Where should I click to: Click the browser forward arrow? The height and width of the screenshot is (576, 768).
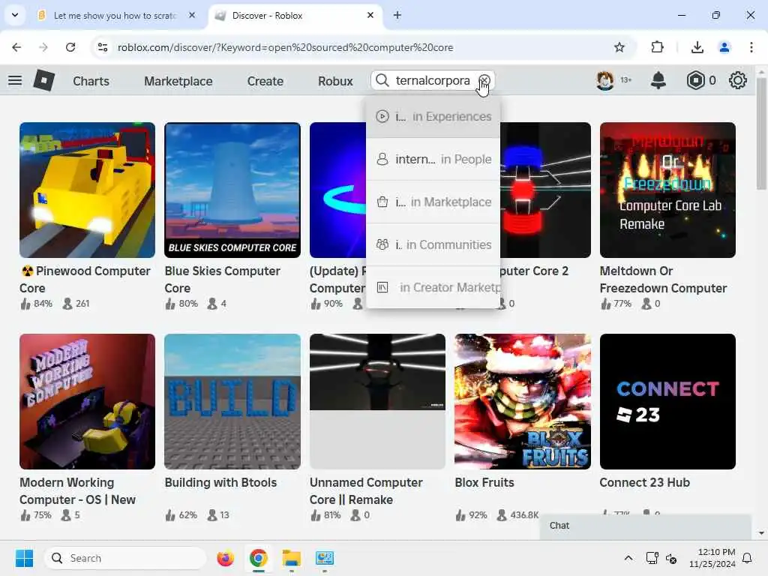coord(43,47)
